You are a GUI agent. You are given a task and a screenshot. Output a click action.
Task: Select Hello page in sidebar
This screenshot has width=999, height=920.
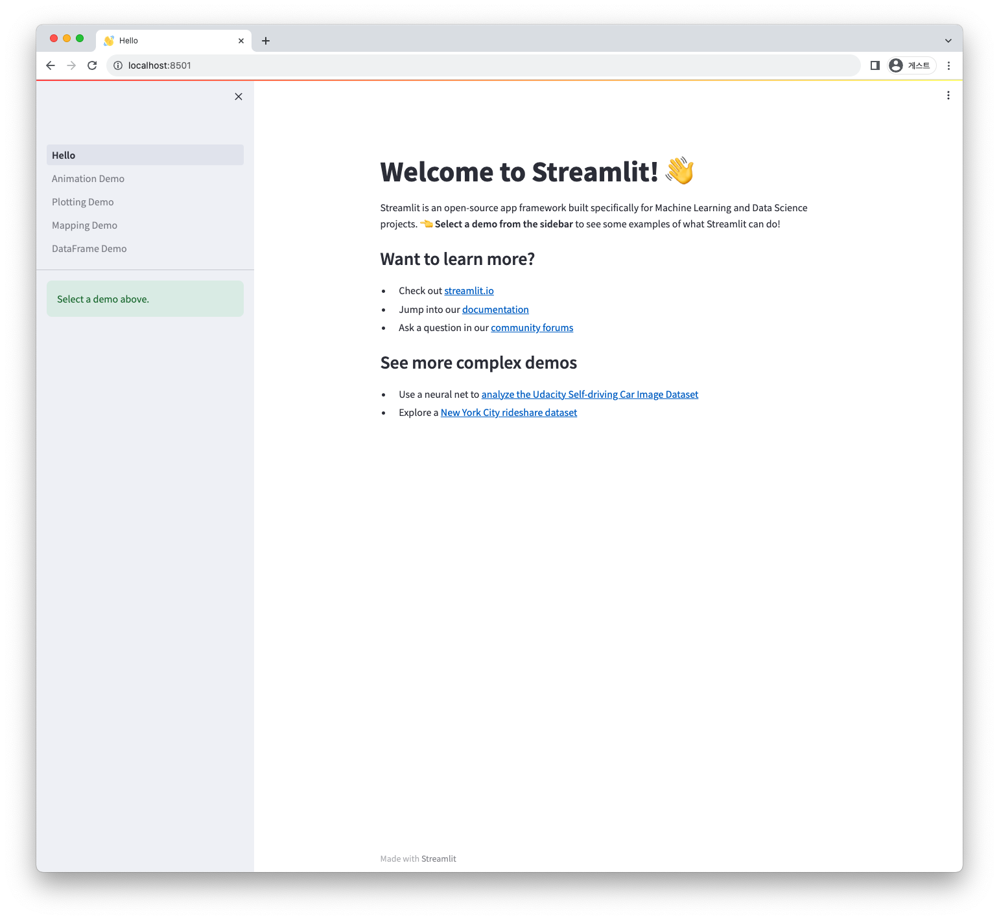[x=145, y=155]
